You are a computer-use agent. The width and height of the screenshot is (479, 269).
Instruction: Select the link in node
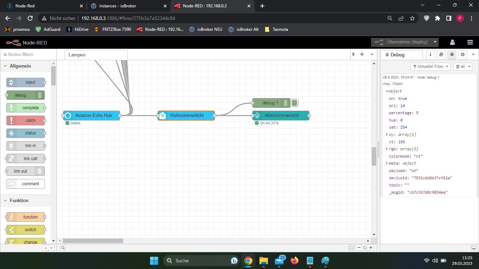coord(26,146)
